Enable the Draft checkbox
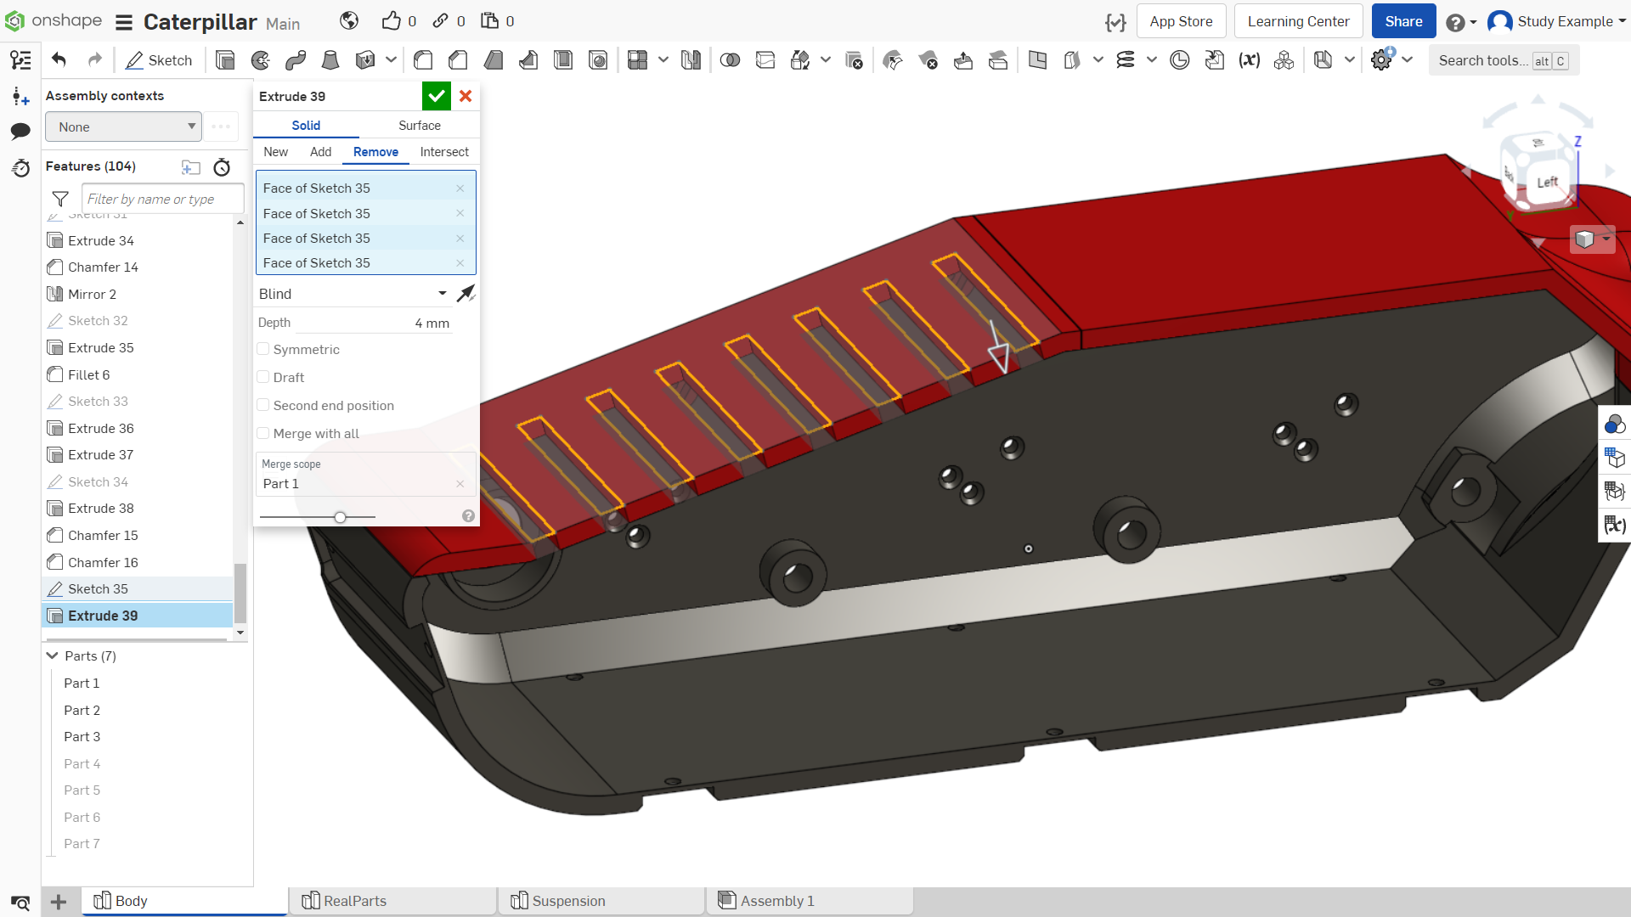The height and width of the screenshot is (917, 1631). pos(263,377)
